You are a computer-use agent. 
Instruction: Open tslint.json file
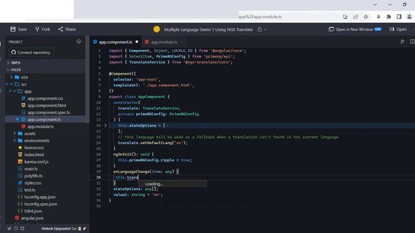pyautogui.click(x=33, y=211)
